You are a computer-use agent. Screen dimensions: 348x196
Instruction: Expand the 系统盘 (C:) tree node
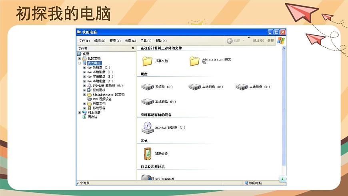point(84,68)
